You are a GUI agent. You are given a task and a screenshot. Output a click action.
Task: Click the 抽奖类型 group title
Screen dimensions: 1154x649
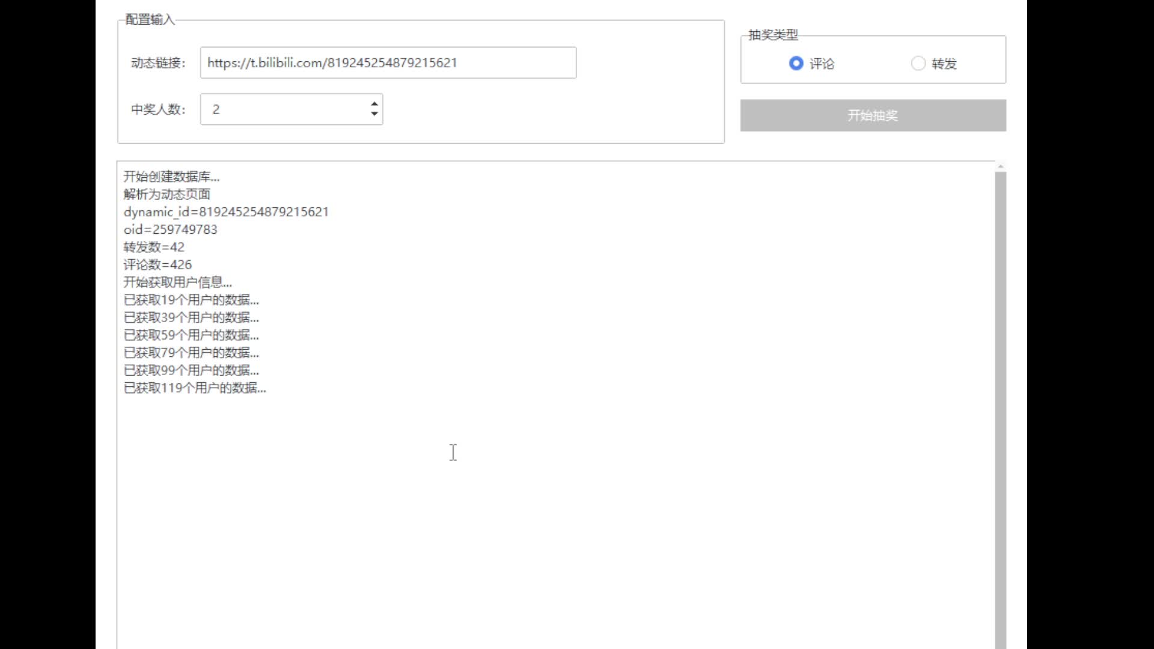(x=773, y=35)
